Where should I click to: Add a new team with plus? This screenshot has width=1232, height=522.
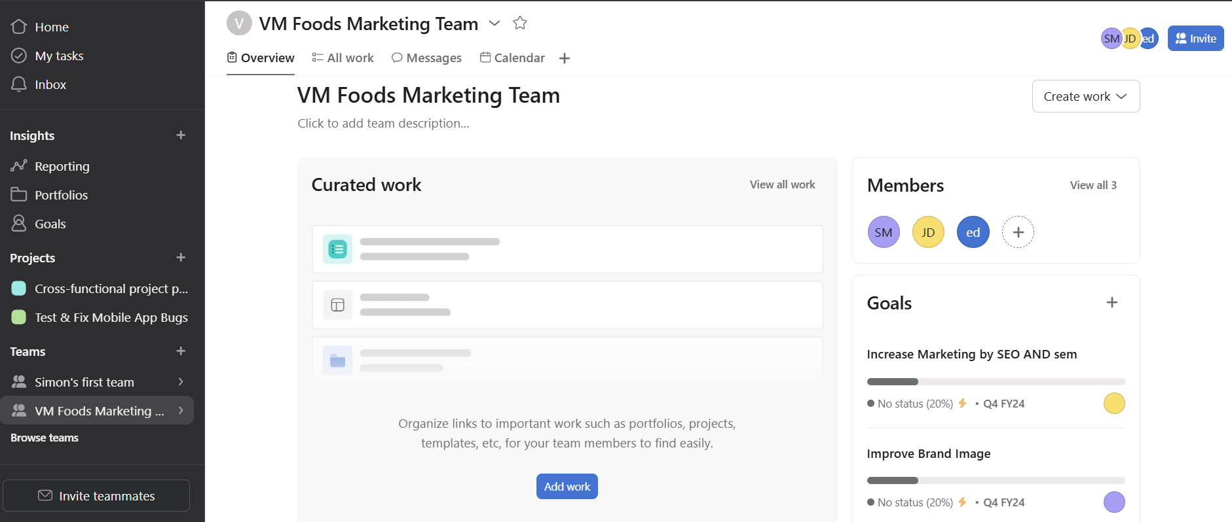181,351
